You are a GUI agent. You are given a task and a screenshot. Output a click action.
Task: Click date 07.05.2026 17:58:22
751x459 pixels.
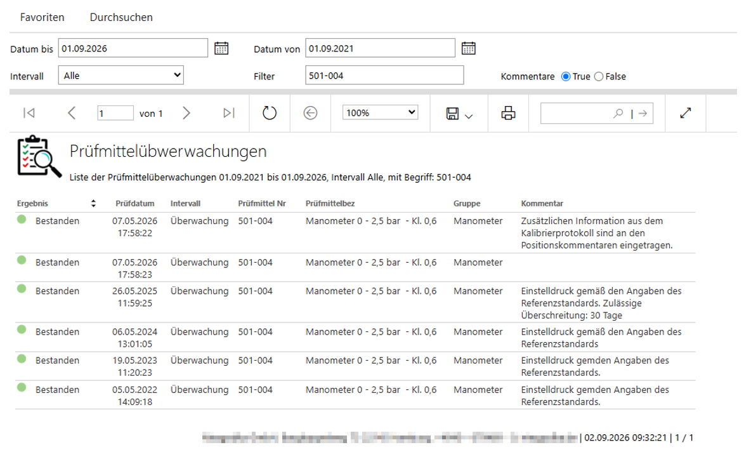[134, 227]
